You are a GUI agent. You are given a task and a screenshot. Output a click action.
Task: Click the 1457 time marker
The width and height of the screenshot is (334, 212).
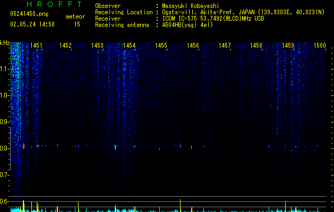225,46
